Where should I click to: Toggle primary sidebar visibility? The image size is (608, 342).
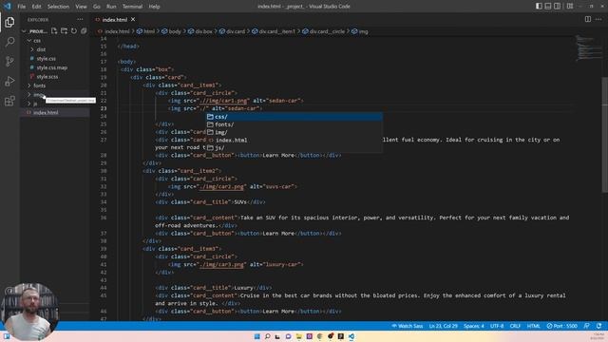tap(539, 7)
